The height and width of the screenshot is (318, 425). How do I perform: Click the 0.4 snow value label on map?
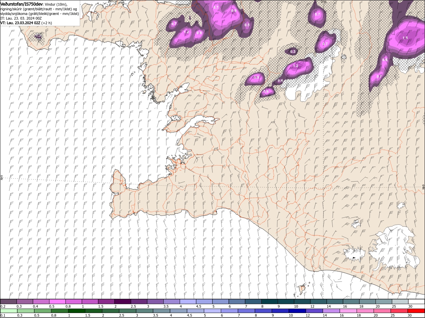(x=280, y=81)
